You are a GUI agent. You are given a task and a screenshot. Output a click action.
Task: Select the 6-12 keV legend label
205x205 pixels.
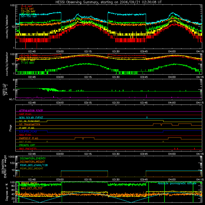[27, 9]
